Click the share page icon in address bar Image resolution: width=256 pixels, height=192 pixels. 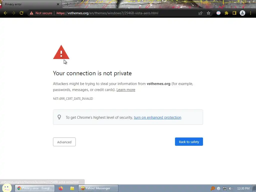(x=200, y=13)
